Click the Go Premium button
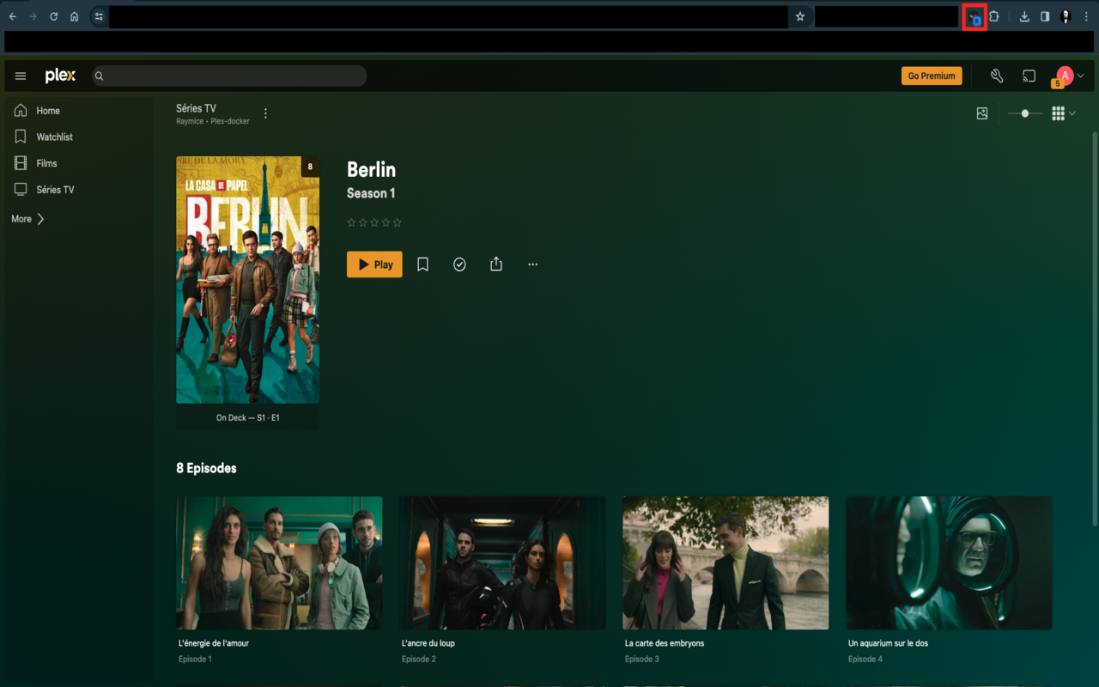This screenshot has width=1099, height=687. [932, 76]
